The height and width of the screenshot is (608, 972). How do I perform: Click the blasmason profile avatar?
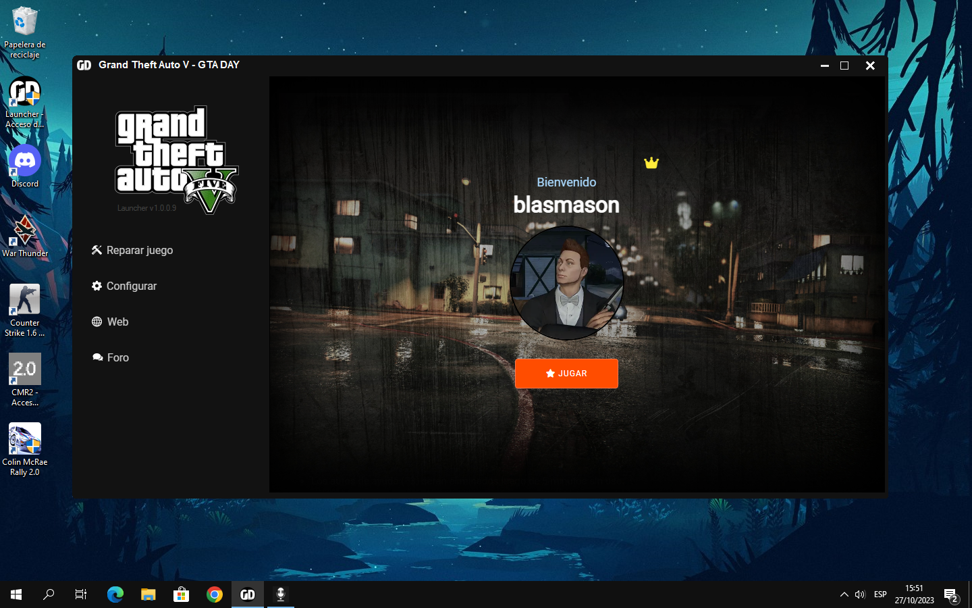tap(566, 283)
